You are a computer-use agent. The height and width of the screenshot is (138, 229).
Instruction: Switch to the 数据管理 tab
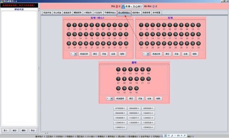tap(146, 13)
